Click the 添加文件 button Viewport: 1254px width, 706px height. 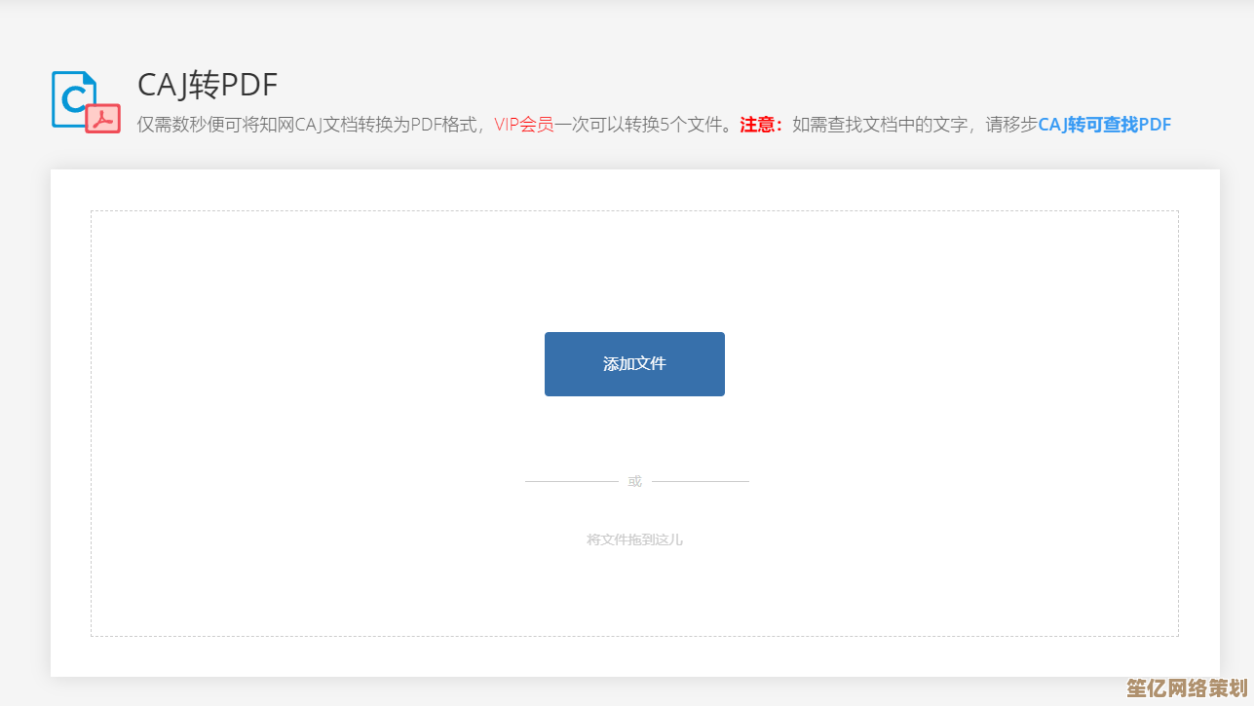pyautogui.click(x=634, y=364)
